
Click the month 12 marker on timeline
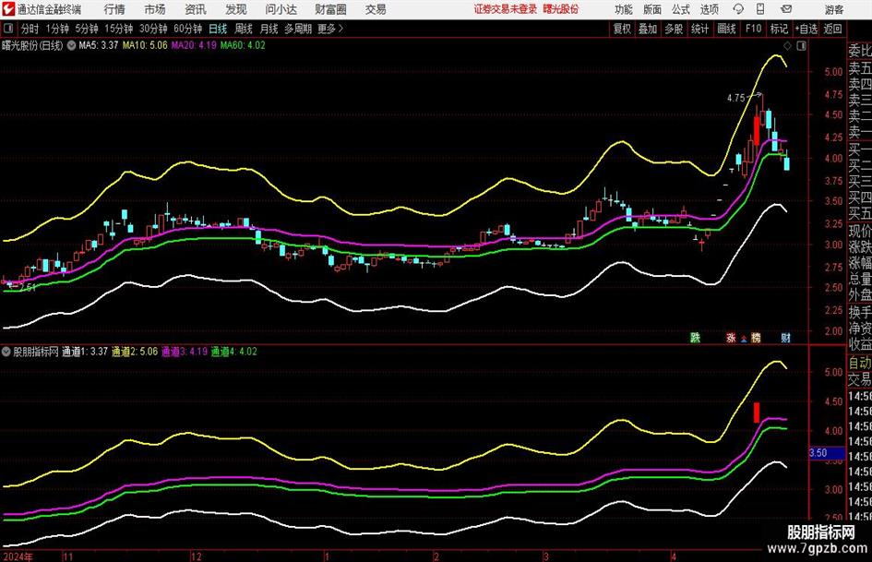(196, 556)
